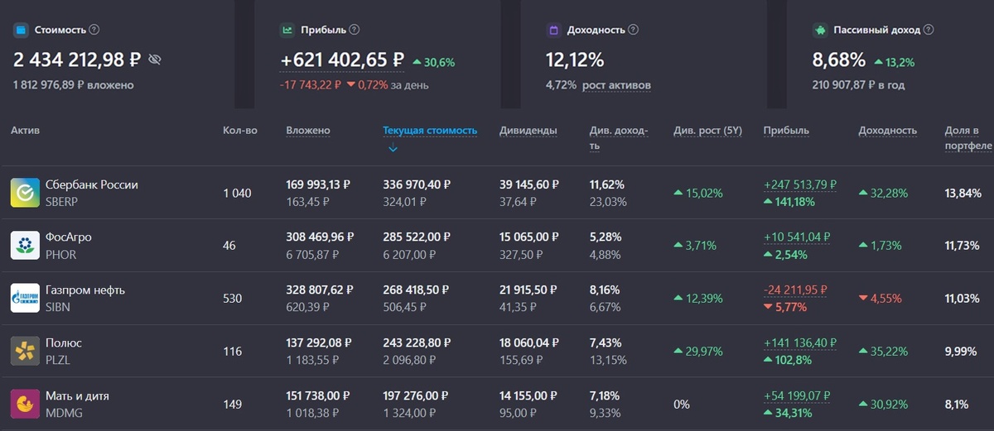Click the help icon beside Стоимость
Screen dimensions: 994x431
(x=94, y=30)
